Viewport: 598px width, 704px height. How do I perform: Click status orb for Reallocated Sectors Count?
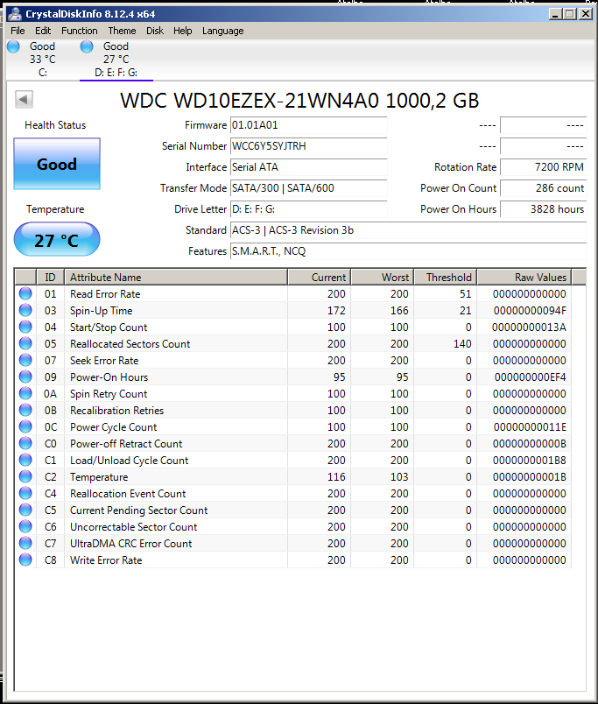[x=25, y=343]
